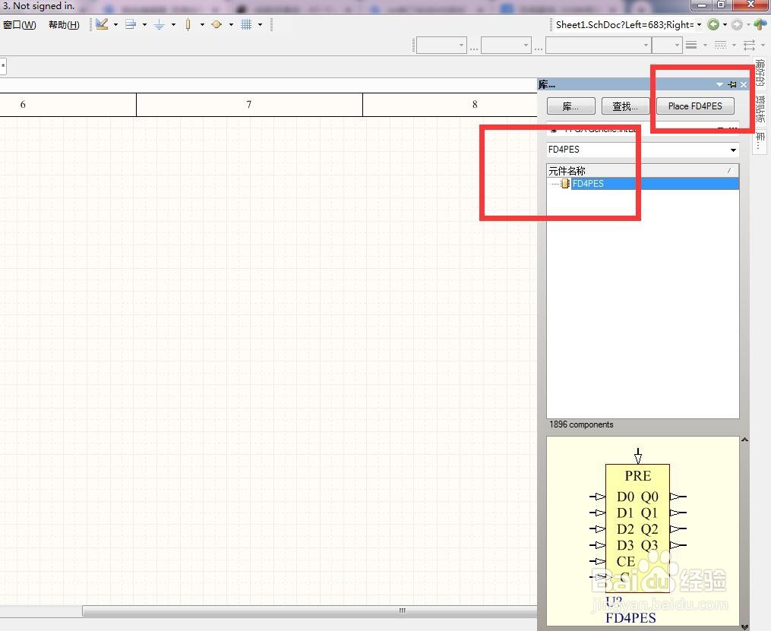The image size is (771, 631).
Task: Expand the simulation sources dropdown arrow
Action: coord(231,24)
